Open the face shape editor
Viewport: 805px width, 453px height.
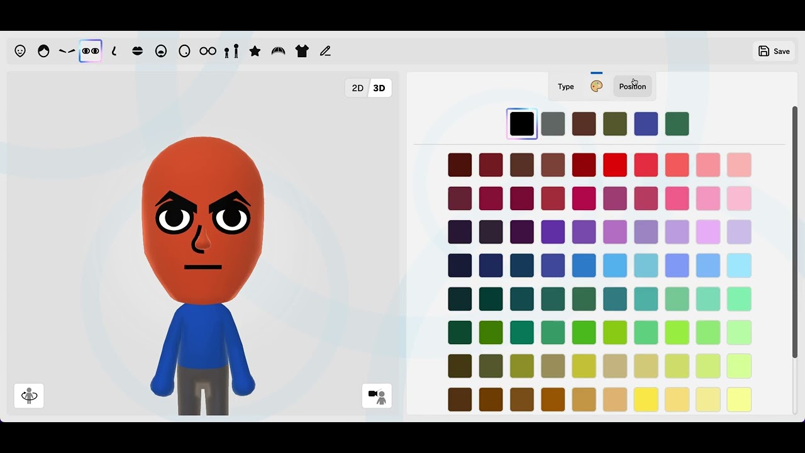[x=20, y=51]
